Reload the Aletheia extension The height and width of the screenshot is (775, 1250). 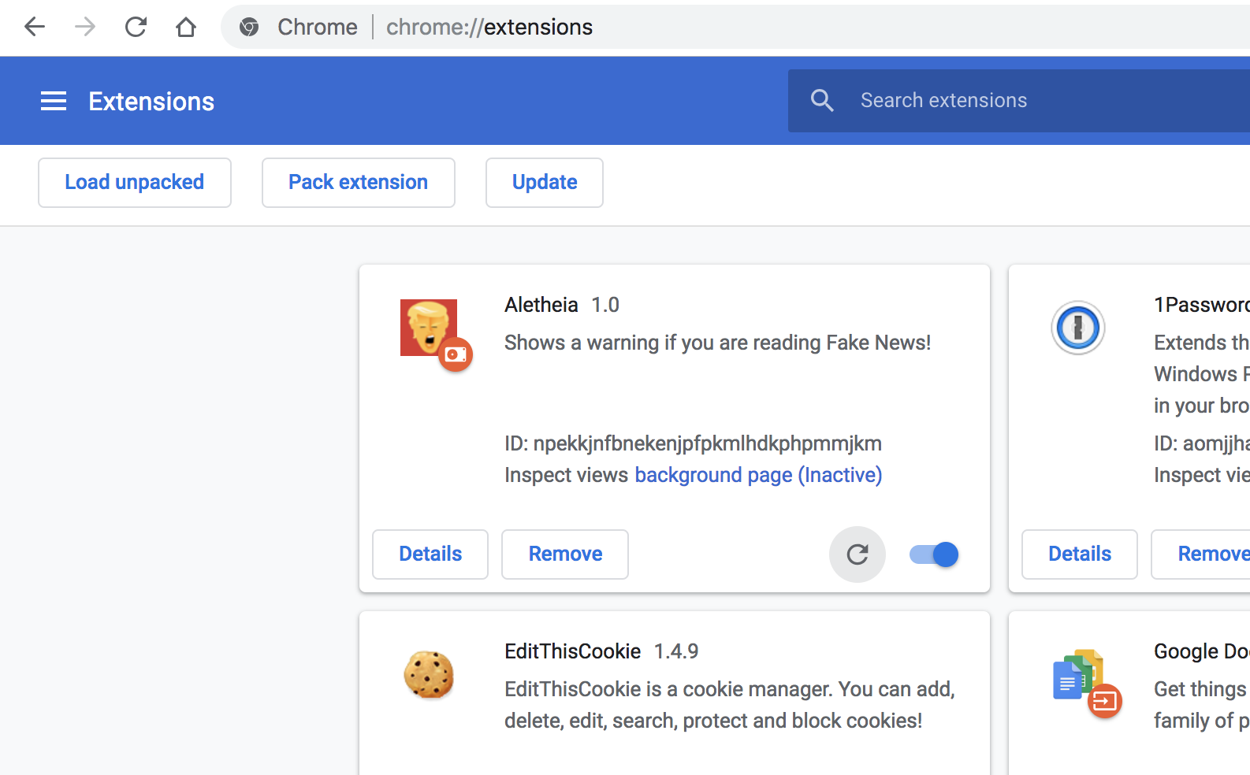pyautogui.click(x=858, y=554)
